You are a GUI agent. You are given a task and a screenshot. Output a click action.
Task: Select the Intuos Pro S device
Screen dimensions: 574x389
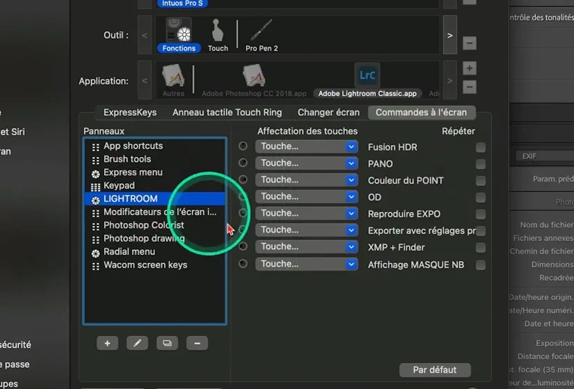[183, 3]
